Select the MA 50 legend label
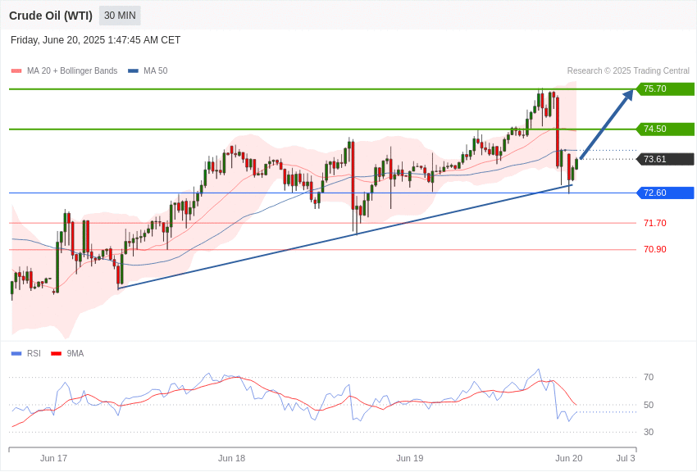The width and height of the screenshot is (697, 472). coord(156,71)
